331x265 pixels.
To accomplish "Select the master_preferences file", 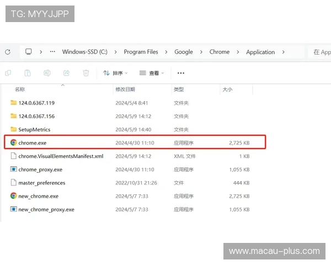I will [x=41, y=183].
